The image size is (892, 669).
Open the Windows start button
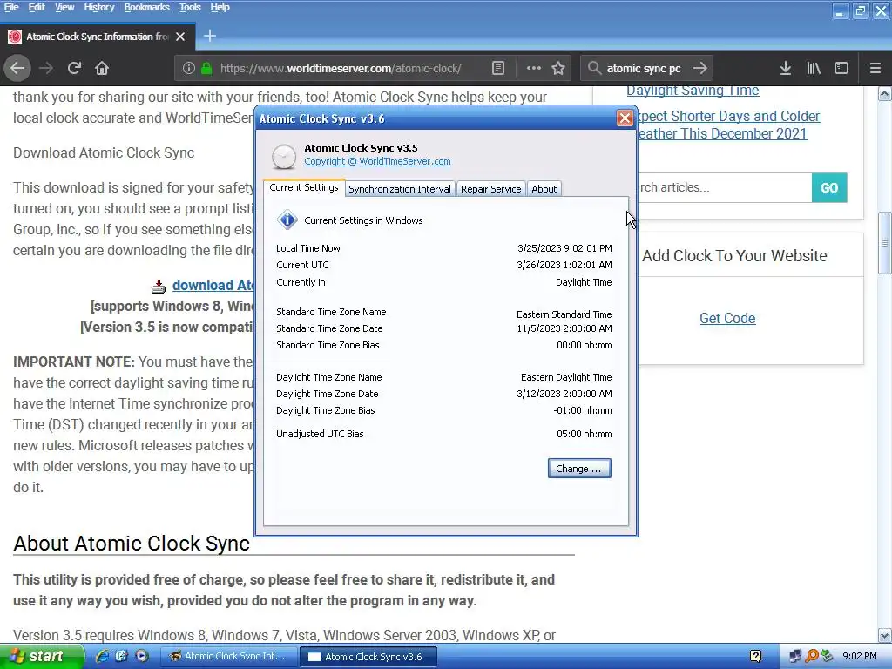coord(41,657)
